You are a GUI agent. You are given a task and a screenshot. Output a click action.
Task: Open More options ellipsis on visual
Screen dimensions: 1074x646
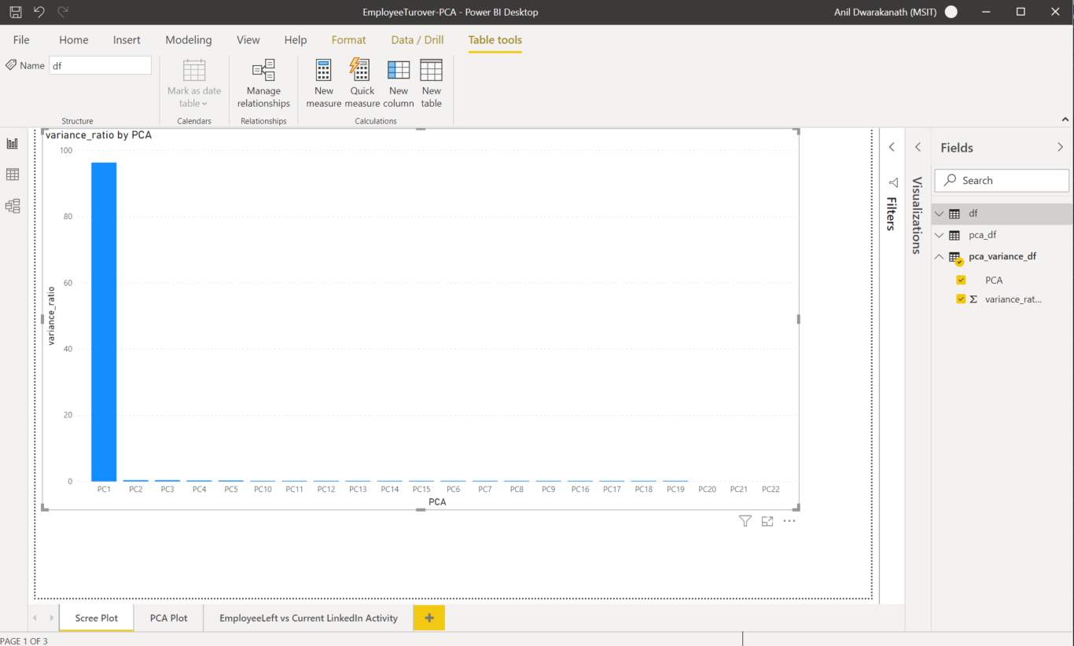click(789, 521)
